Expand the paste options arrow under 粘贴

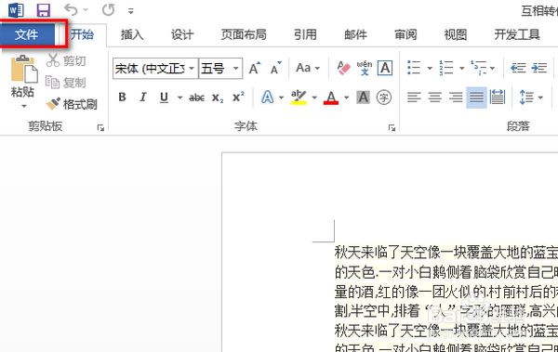[24, 106]
